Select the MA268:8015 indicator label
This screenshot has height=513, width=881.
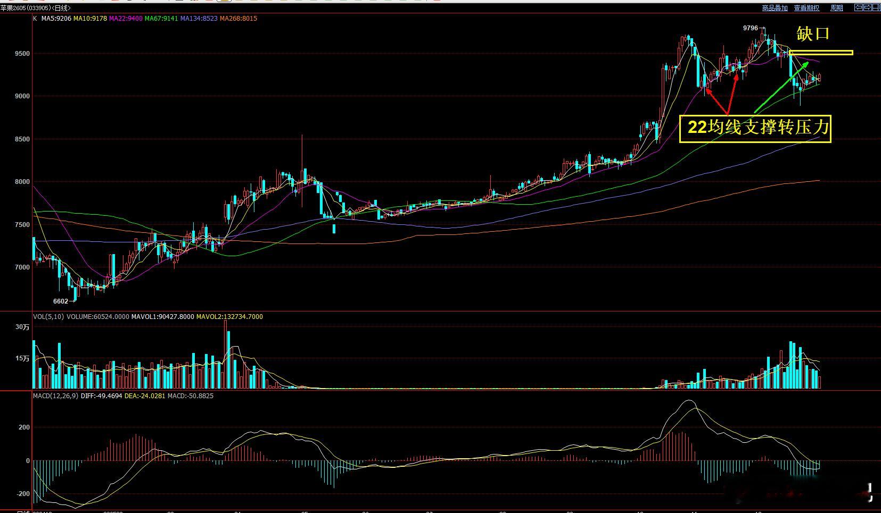tap(238, 19)
